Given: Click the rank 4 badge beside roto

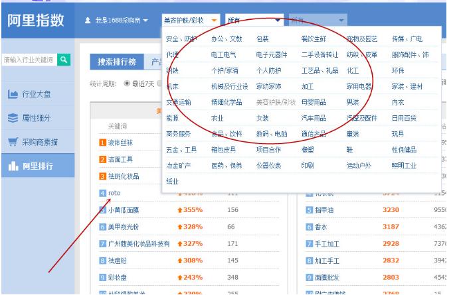Looking at the screenshot, I should pos(102,193).
